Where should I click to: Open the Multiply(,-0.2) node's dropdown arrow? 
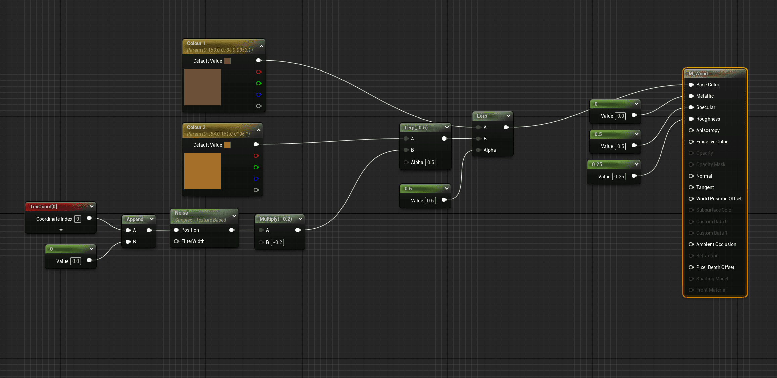[x=300, y=219]
